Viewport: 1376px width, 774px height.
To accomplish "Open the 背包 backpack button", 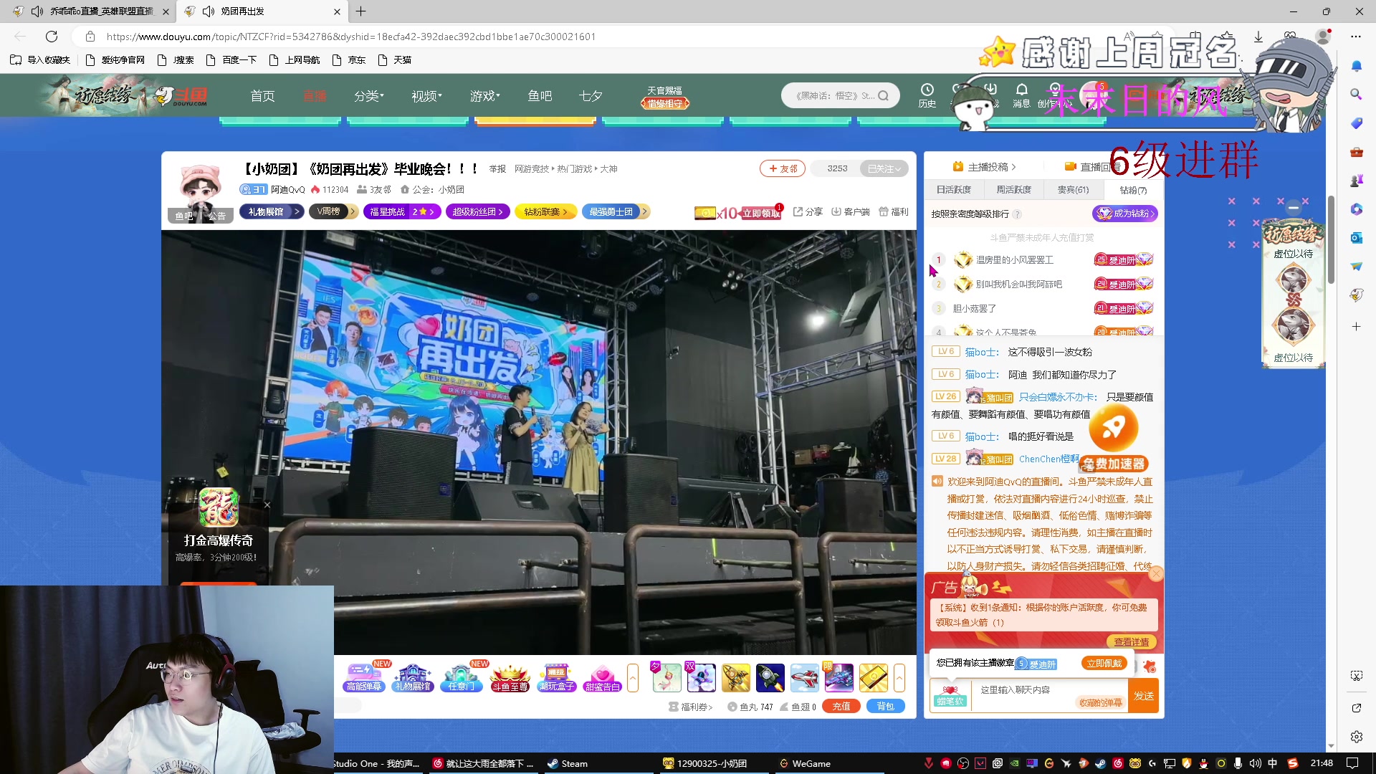I will click(885, 706).
